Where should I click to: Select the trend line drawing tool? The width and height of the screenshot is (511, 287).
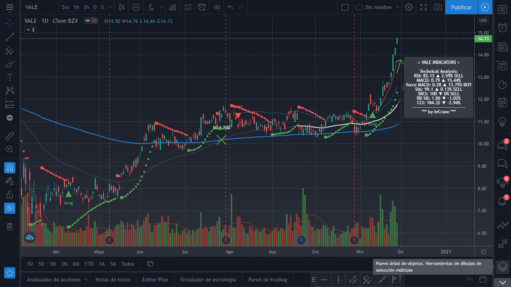(10, 37)
